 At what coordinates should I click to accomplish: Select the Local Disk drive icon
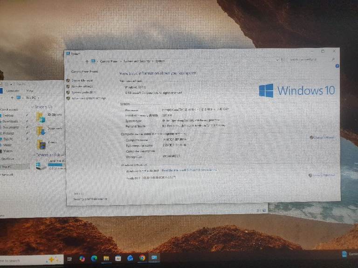click(x=41, y=165)
